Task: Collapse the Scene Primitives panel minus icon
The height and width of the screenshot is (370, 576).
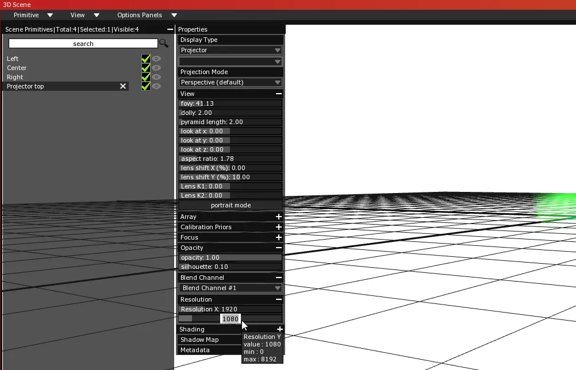Action: click(x=170, y=29)
